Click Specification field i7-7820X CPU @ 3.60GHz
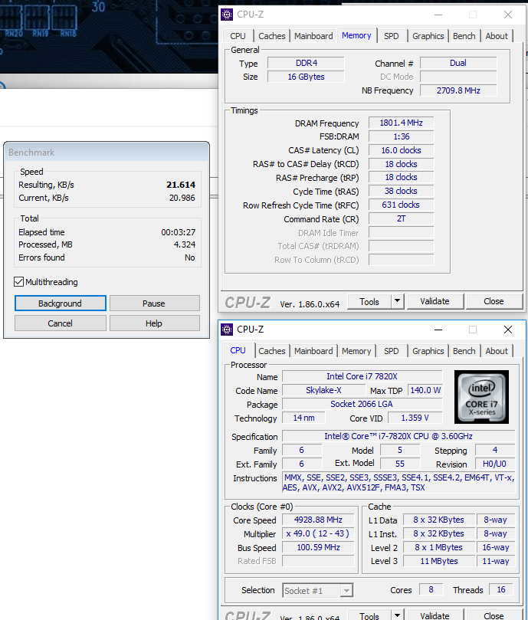Image resolution: width=528 pixels, height=620 pixels. pyautogui.click(x=398, y=436)
